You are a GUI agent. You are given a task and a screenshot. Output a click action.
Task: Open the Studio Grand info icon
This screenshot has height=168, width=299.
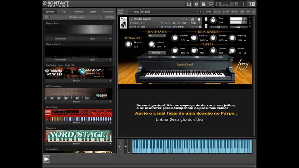pos(199,19)
